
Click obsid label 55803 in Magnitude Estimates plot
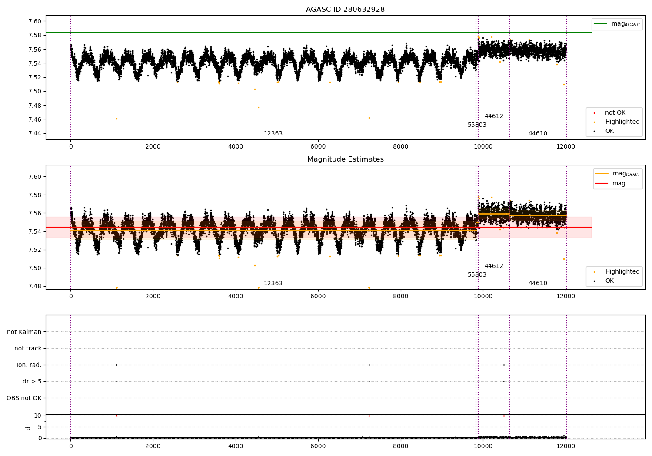477,275
